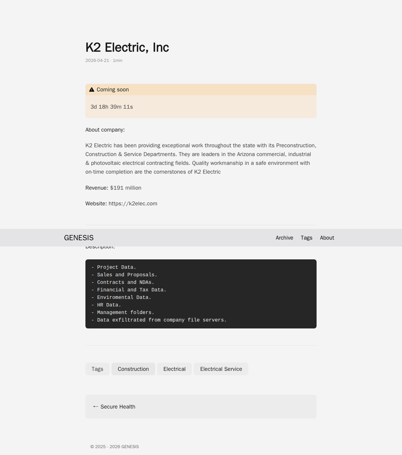This screenshot has height=455, width=402.
Task: Select Tags in the top navigation bar
Action: point(306,238)
